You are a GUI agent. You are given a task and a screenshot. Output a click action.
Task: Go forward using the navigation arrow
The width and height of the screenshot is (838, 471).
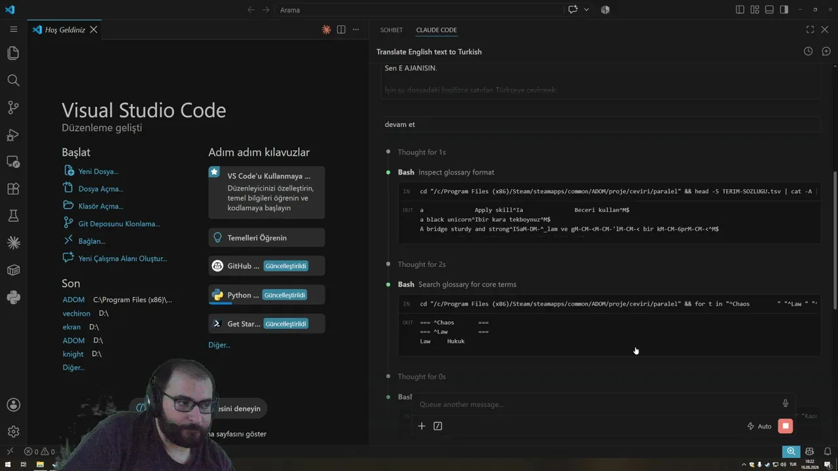tap(266, 10)
